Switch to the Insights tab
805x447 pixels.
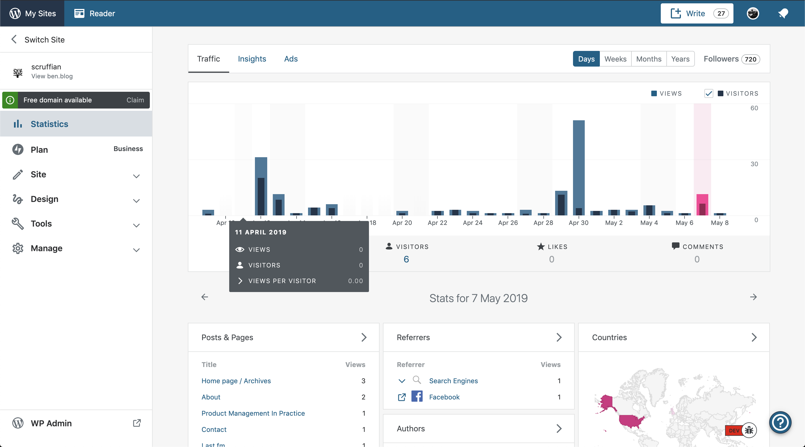pyautogui.click(x=252, y=59)
